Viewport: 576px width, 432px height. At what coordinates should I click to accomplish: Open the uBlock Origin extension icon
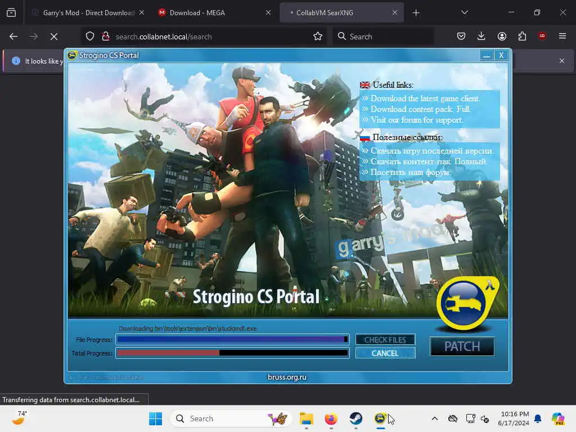[542, 35]
